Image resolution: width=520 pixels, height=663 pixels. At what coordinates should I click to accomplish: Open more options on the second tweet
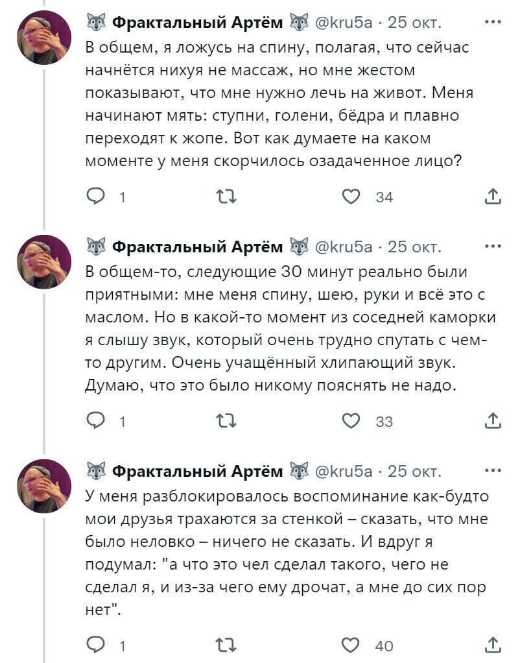pos(493,247)
